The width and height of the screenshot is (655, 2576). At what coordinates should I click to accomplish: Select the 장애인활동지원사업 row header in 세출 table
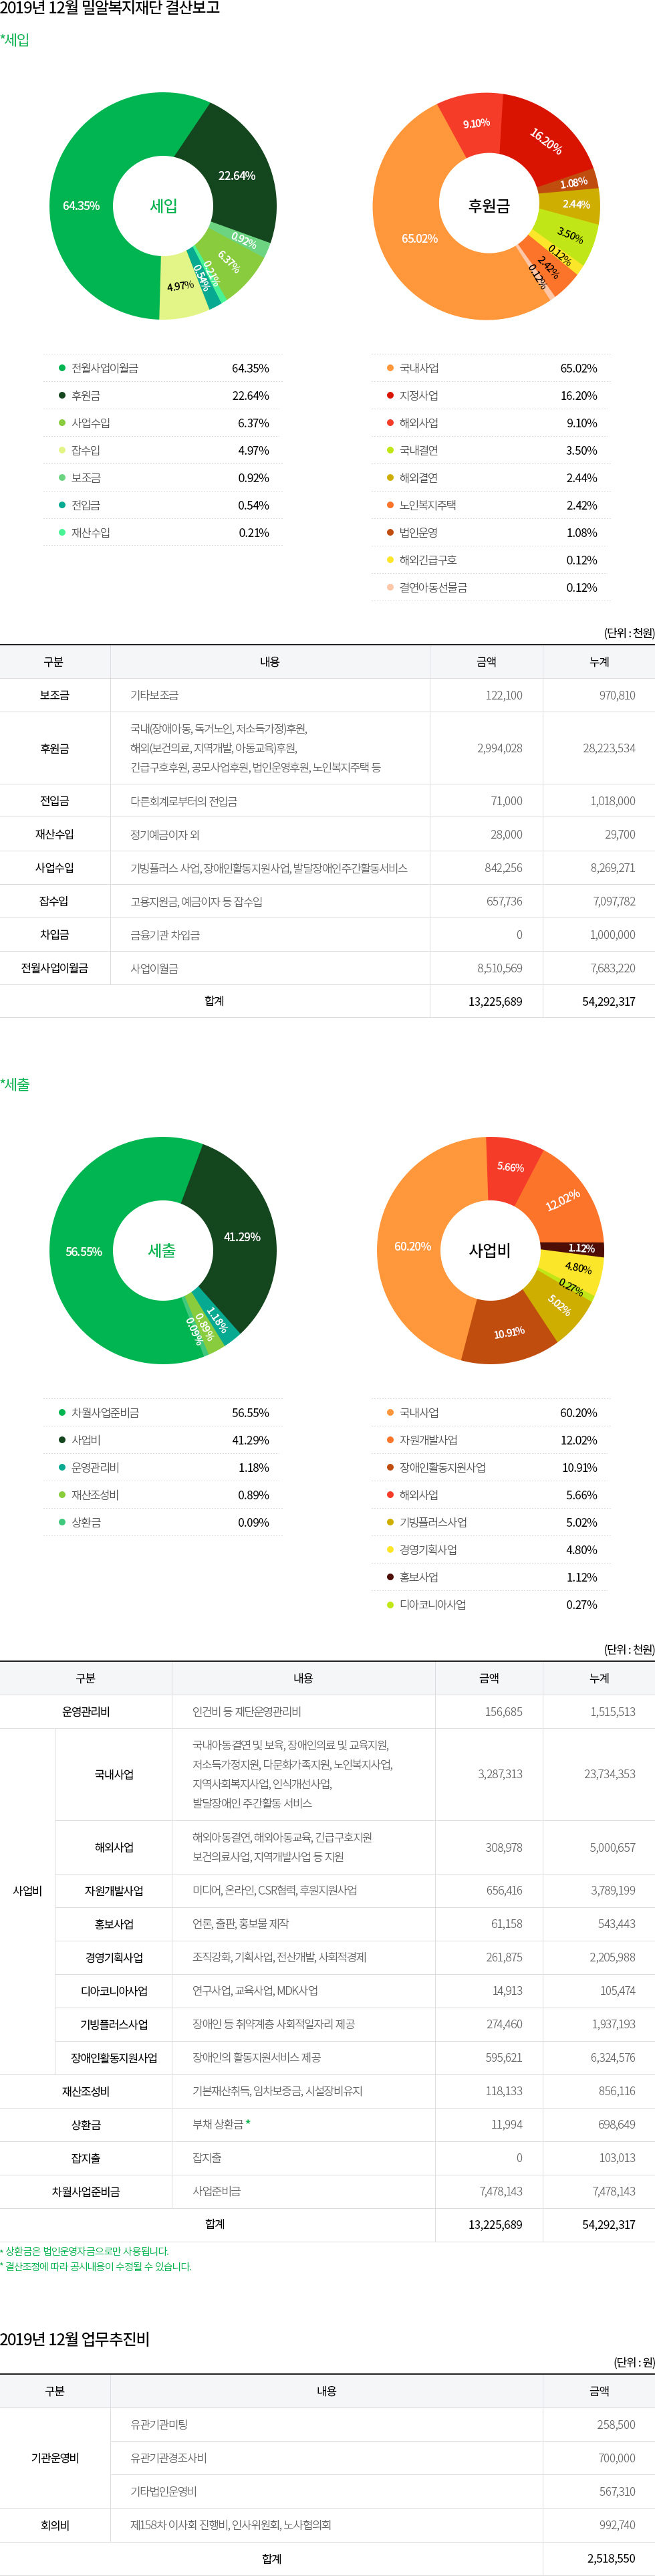(x=113, y=2057)
